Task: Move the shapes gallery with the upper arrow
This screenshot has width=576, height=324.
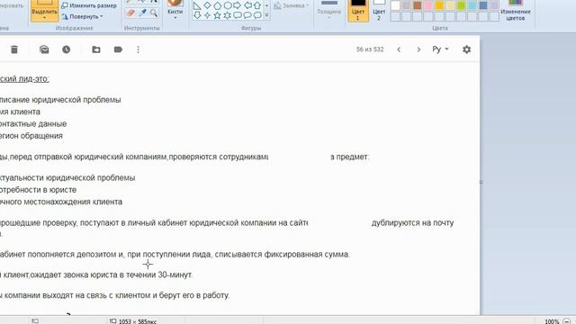Action: pos(266,5)
